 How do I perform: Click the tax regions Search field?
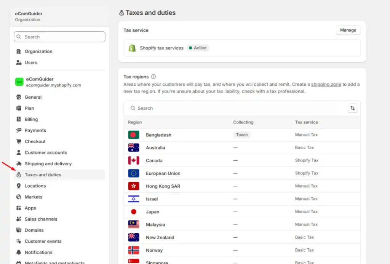click(x=236, y=108)
